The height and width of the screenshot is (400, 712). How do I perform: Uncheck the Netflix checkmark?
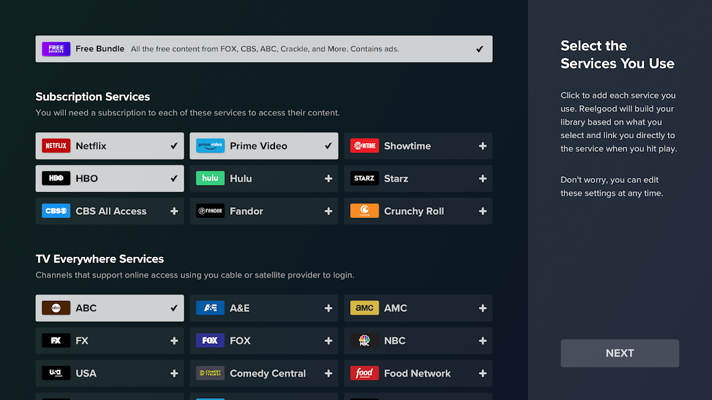[174, 146]
